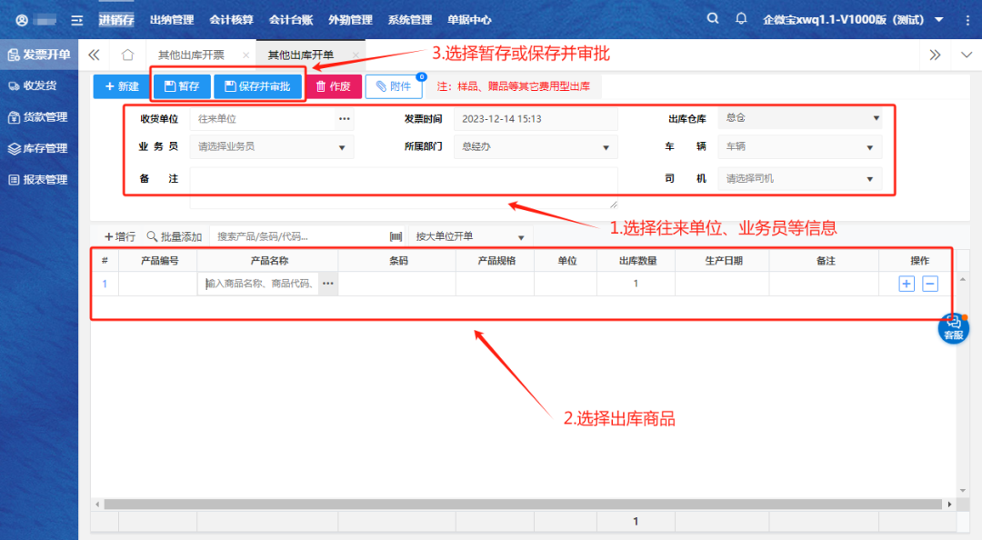Open the 系统管理 menu

coord(409,20)
